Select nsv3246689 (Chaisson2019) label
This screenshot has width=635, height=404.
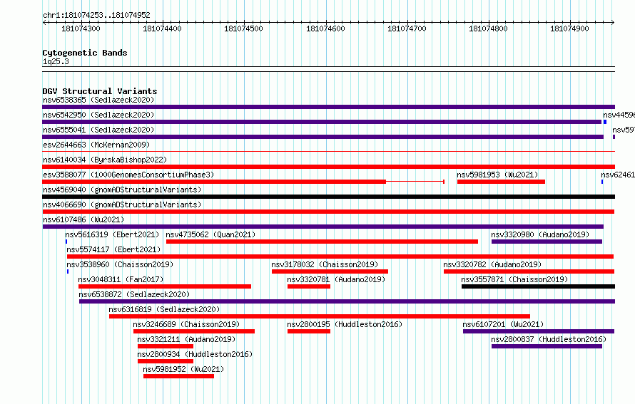(x=186, y=324)
